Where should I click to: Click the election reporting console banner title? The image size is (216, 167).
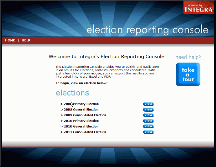(x=147, y=29)
